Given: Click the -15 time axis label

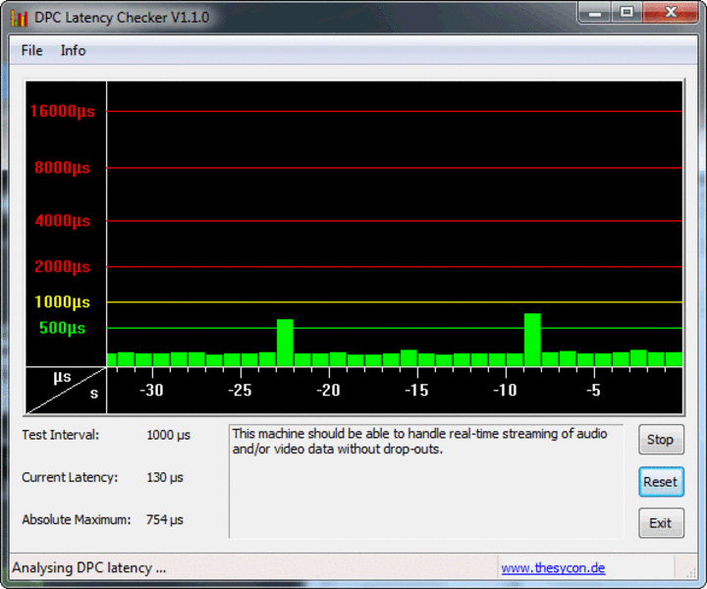Looking at the screenshot, I should [416, 390].
